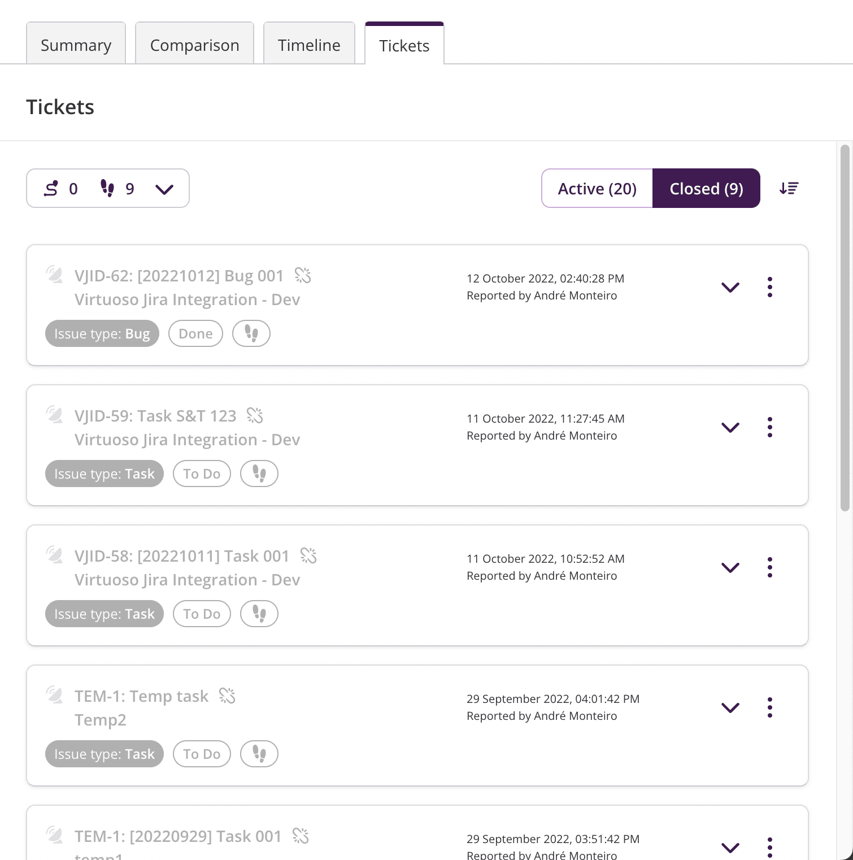Click the sort order icon
853x860 pixels.
point(789,189)
